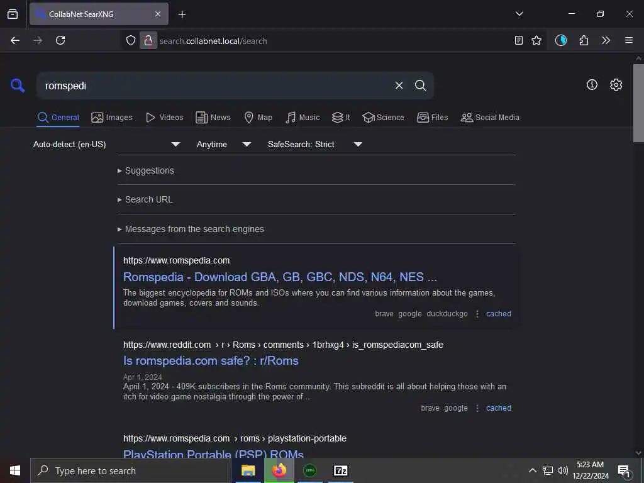Open SearXNG preferences gear
The height and width of the screenshot is (483, 644).
[616, 85]
